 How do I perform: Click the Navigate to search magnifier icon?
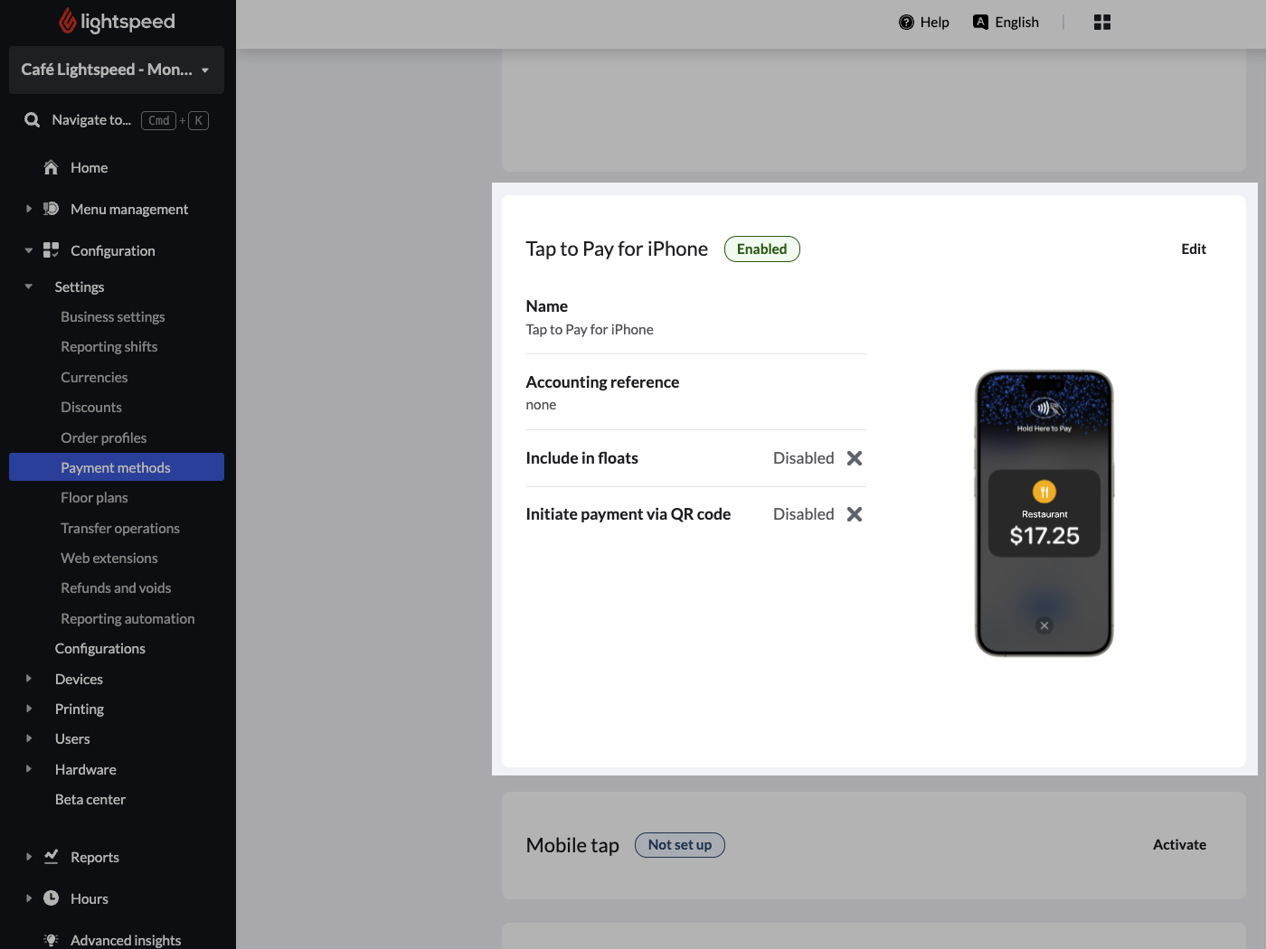33,120
